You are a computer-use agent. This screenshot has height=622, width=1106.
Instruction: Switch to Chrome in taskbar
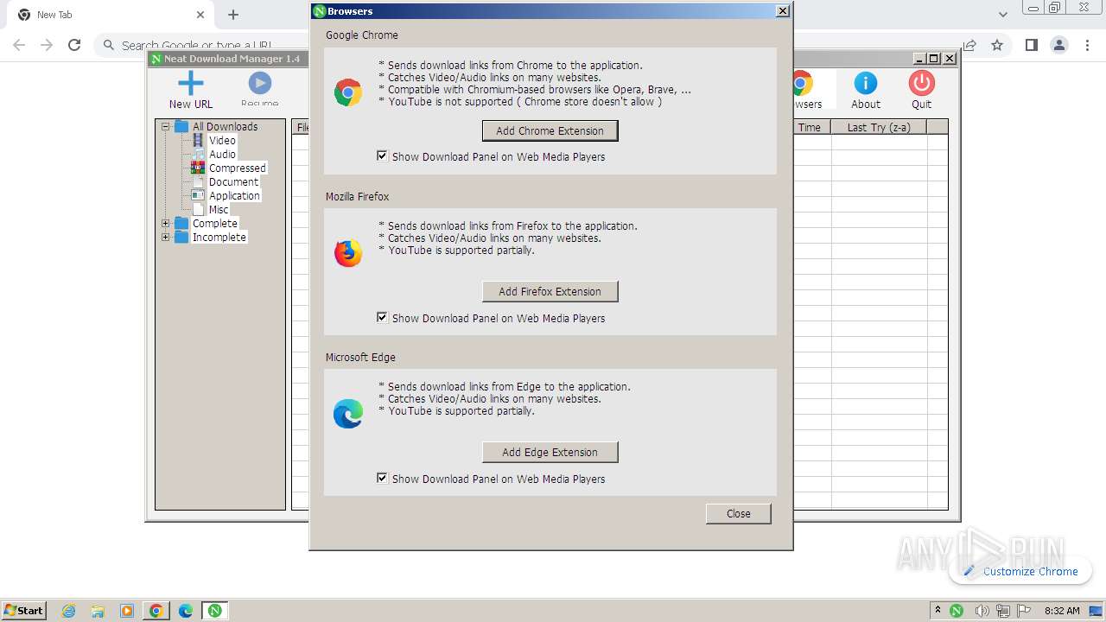tap(156, 611)
